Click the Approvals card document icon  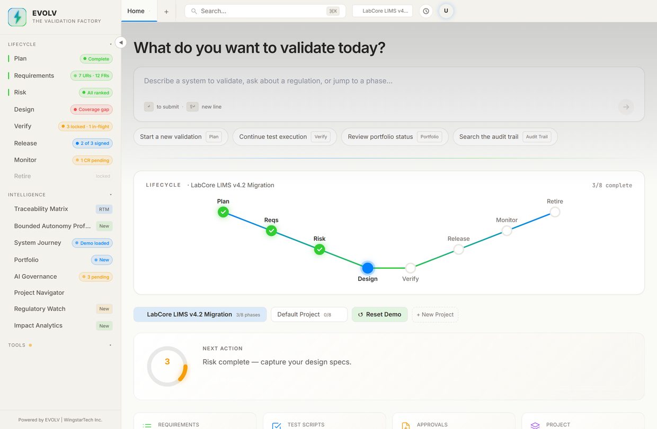406,425
